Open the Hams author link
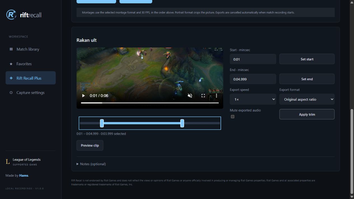This screenshot has width=354, height=199. 24,176
